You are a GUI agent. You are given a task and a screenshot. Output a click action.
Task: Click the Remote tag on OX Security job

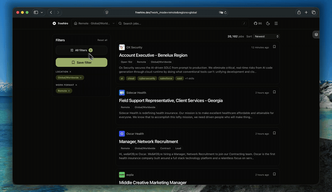point(141,62)
